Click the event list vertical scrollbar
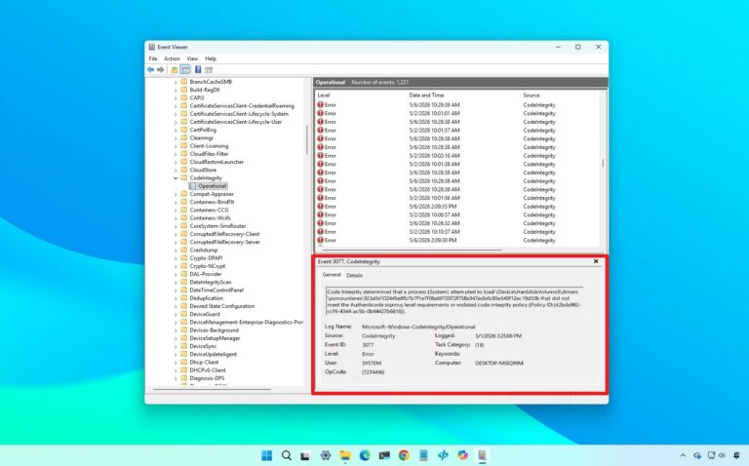This screenshot has width=749, height=466. pyautogui.click(x=603, y=163)
